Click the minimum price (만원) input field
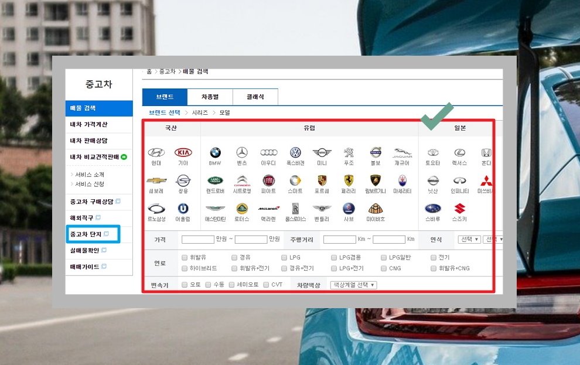The image size is (580, 365). point(198,240)
